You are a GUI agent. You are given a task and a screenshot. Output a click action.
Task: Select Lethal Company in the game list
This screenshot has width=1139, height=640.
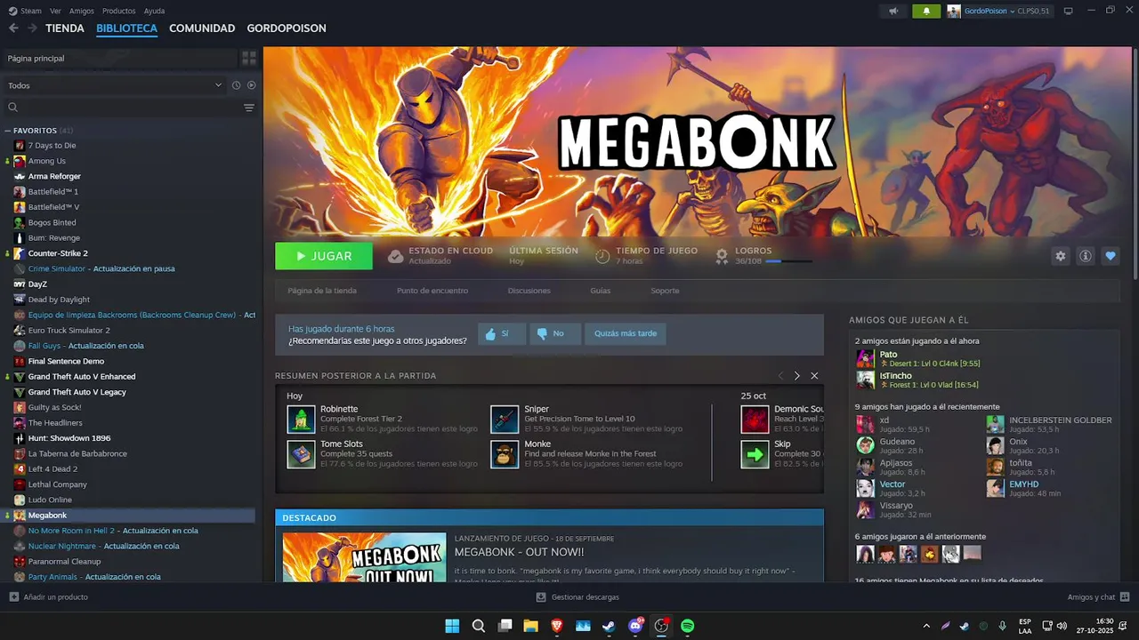pyautogui.click(x=58, y=484)
